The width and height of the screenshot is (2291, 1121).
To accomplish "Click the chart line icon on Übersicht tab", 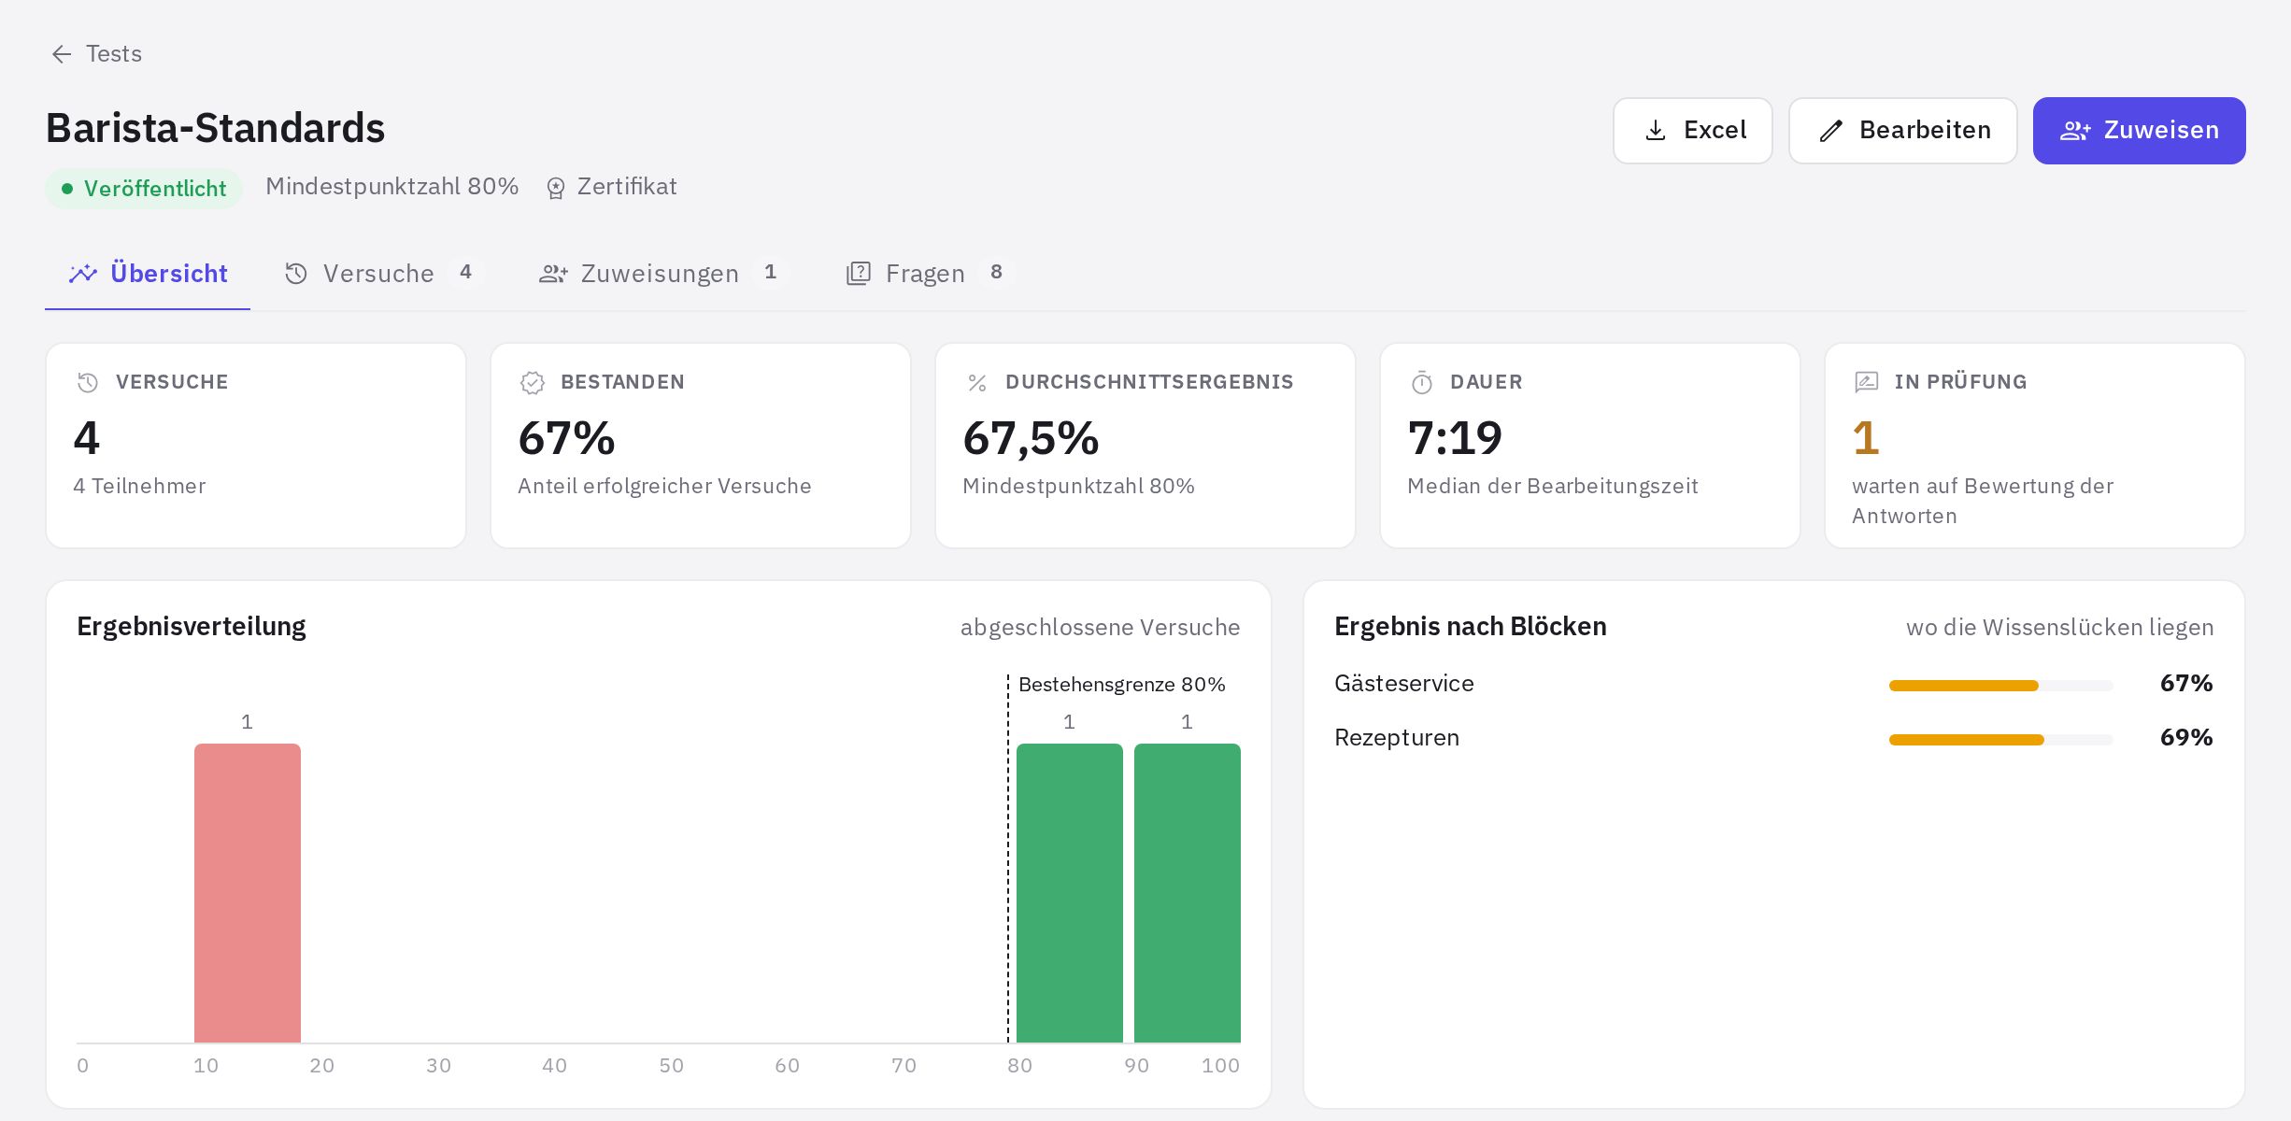I will (83, 274).
